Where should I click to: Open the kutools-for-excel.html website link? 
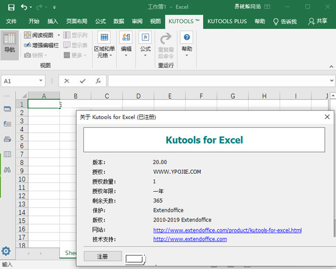[227, 230]
